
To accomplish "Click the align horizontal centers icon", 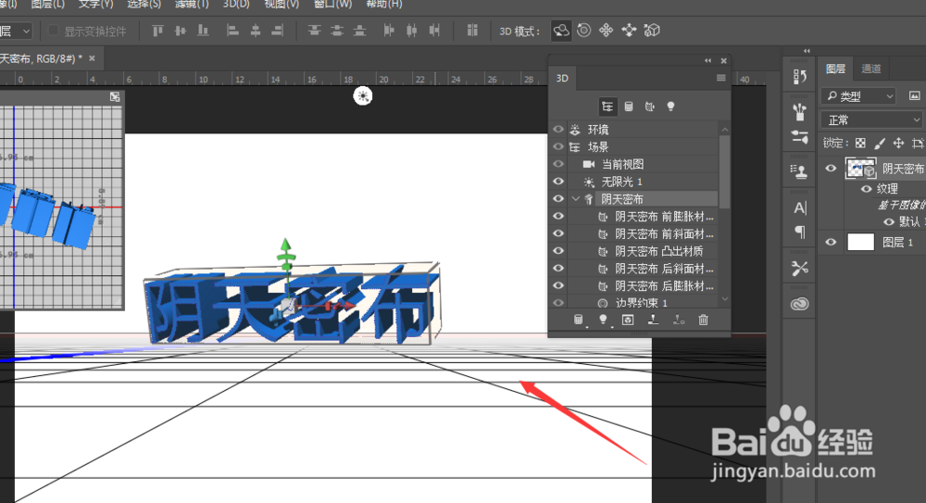I will pos(256,31).
